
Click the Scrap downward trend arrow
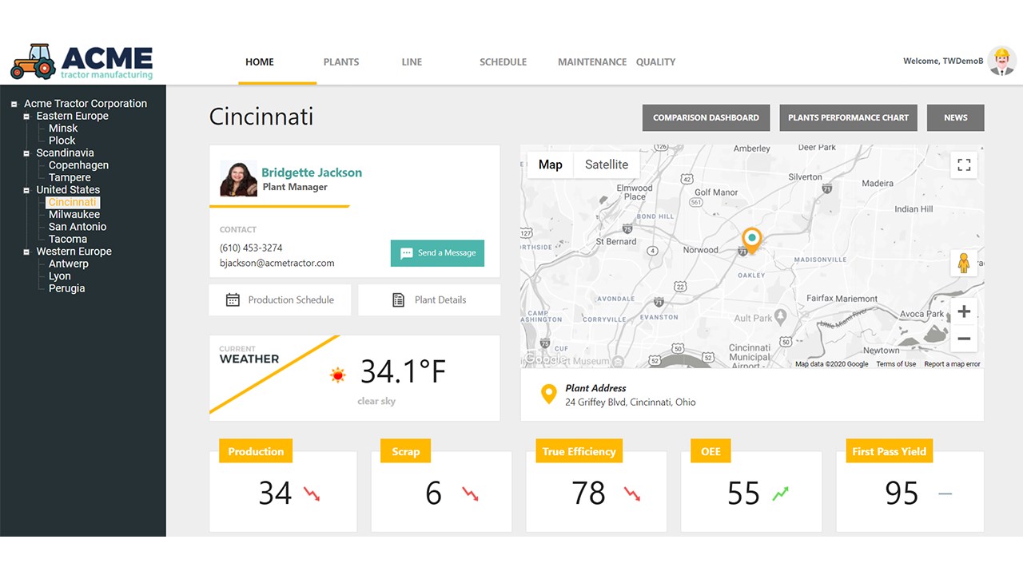(471, 494)
